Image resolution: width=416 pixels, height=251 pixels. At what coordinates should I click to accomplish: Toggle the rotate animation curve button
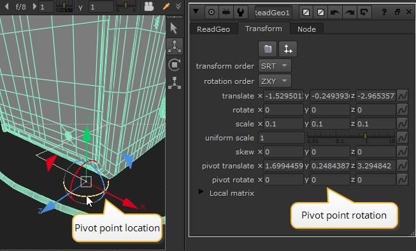coord(402,110)
